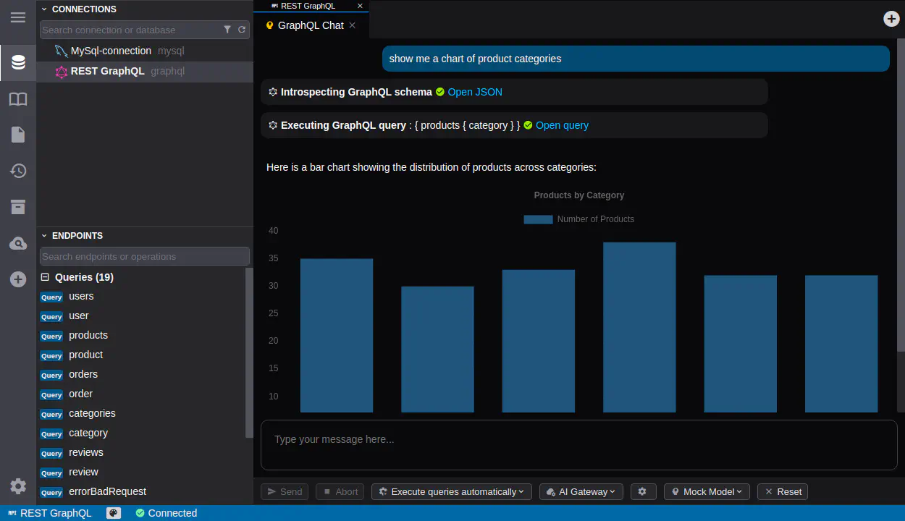This screenshot has width=905, height=521.
Task: Open the hamburger menu in the sidebar
Action: 18,17
